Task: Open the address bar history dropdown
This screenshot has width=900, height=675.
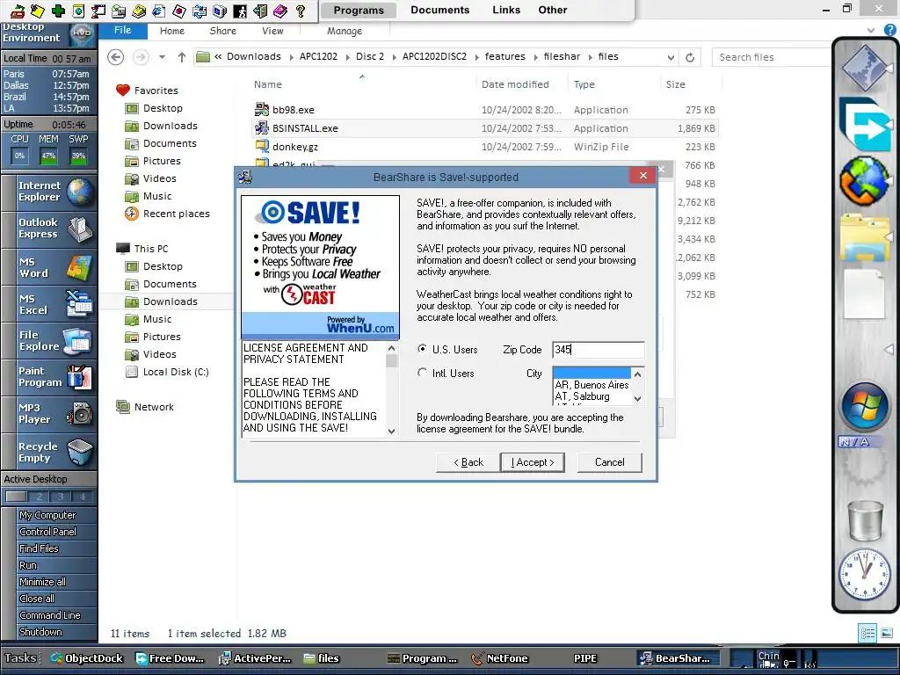Action: (x=671, y=57)
